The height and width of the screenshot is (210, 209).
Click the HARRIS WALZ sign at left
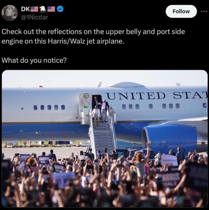[x=44, y=159]
